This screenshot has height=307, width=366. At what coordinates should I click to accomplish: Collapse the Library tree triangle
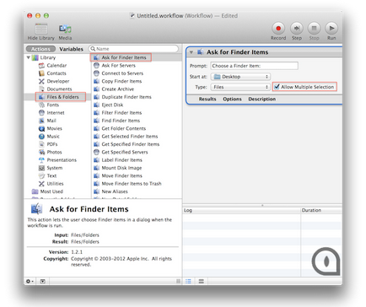(x=29, y=57)
